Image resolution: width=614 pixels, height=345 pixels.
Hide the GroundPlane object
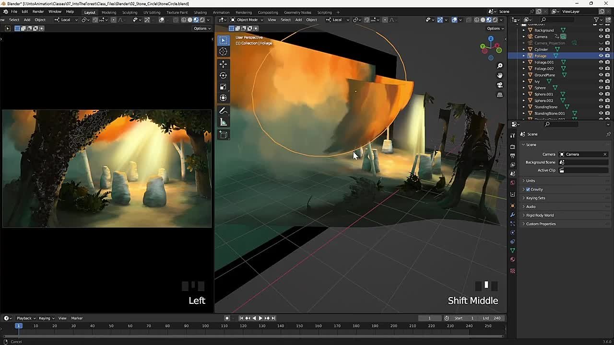pyautogui.click(x=601, y=75)
